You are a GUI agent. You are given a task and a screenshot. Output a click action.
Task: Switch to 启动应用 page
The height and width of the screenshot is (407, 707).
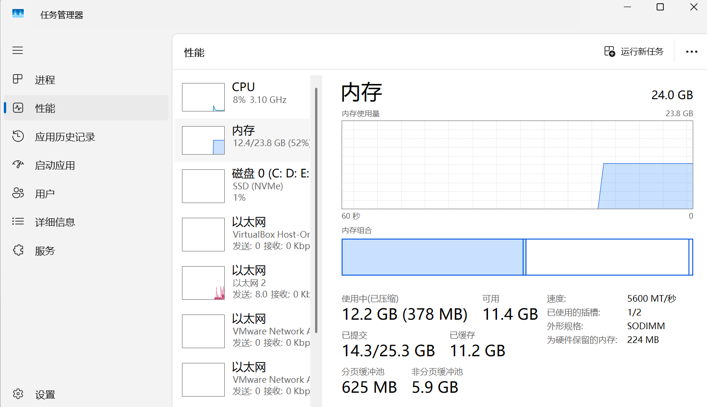pos(86,165)
